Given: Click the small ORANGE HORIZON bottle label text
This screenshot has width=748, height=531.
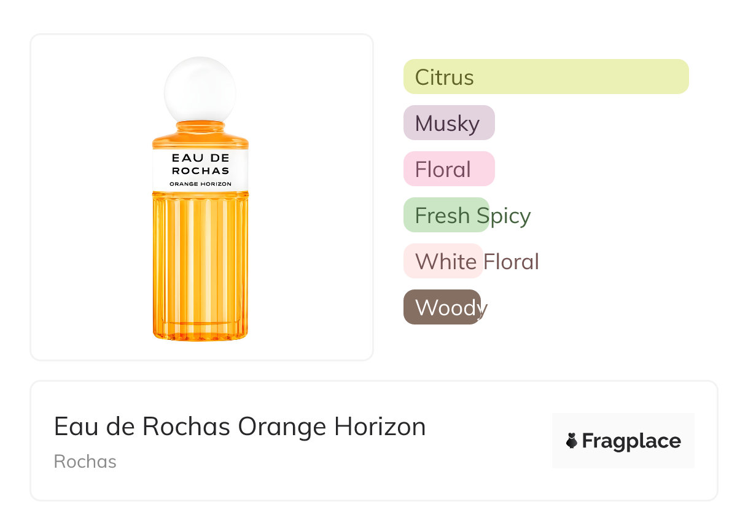Looking at the screenshot, I should tap(200, 184).
